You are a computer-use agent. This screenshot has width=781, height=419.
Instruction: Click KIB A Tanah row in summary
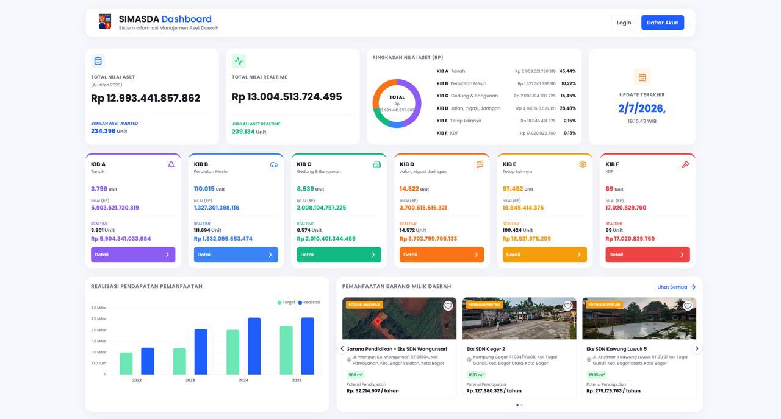[x=506, y=71]
